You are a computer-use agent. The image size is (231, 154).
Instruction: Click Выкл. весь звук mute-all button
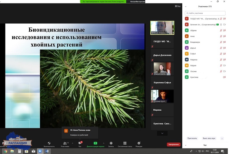[x=209, y=138]
